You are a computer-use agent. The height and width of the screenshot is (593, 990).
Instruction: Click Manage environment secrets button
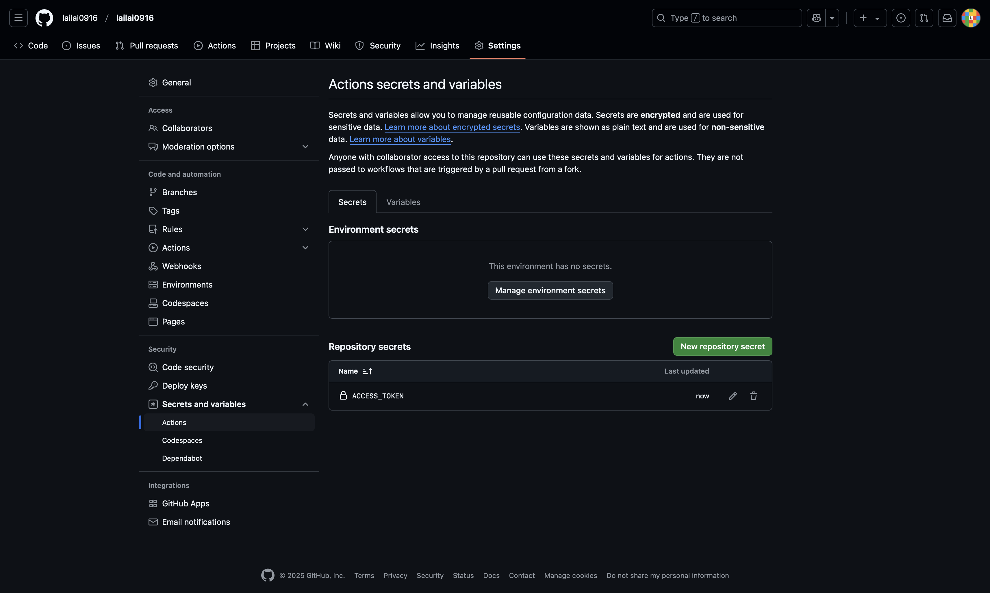pyautogui.click(x=550, y=290)
